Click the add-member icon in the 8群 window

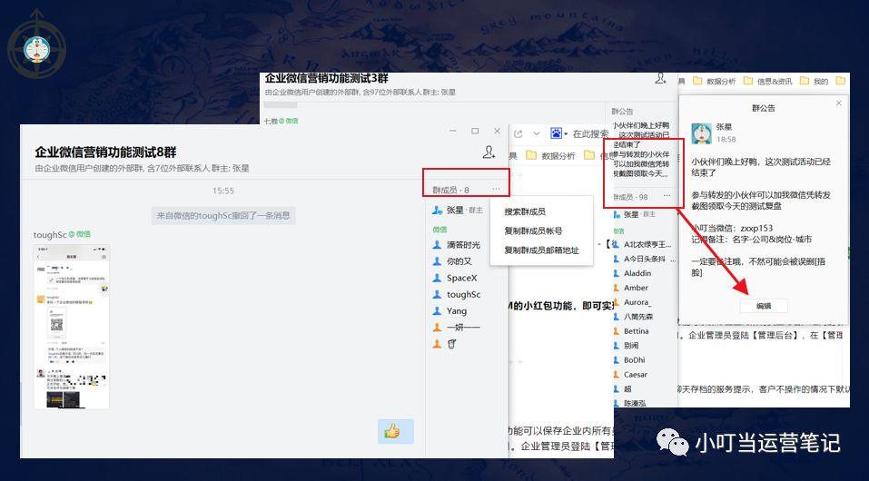pos(489,152)
